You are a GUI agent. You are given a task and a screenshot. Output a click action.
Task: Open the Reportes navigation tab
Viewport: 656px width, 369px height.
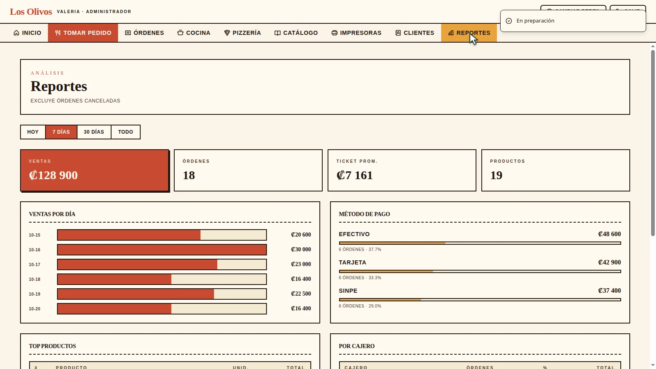pos(469,33)
